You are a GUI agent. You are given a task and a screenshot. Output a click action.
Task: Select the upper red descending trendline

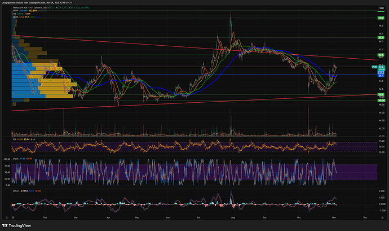[169, 46]
